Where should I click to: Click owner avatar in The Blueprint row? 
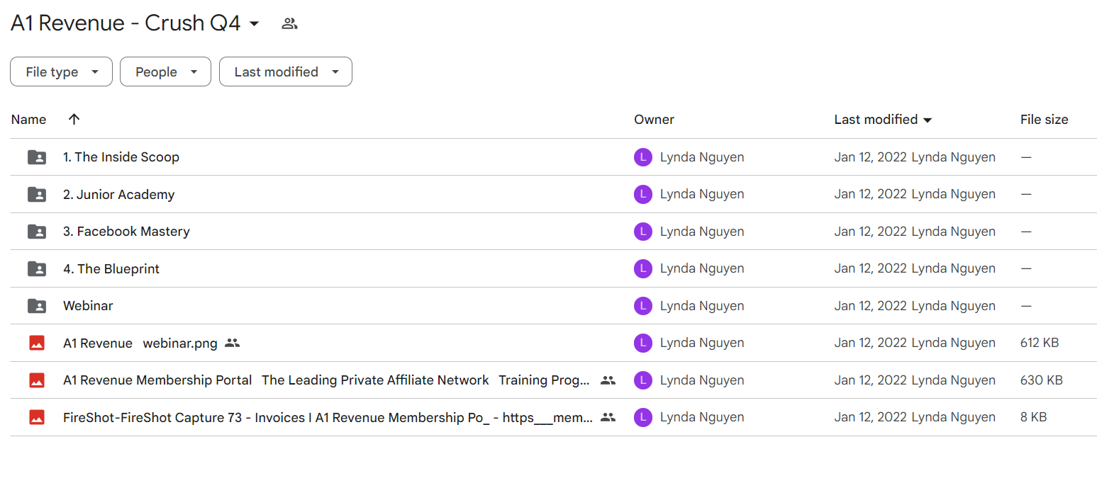642,268
